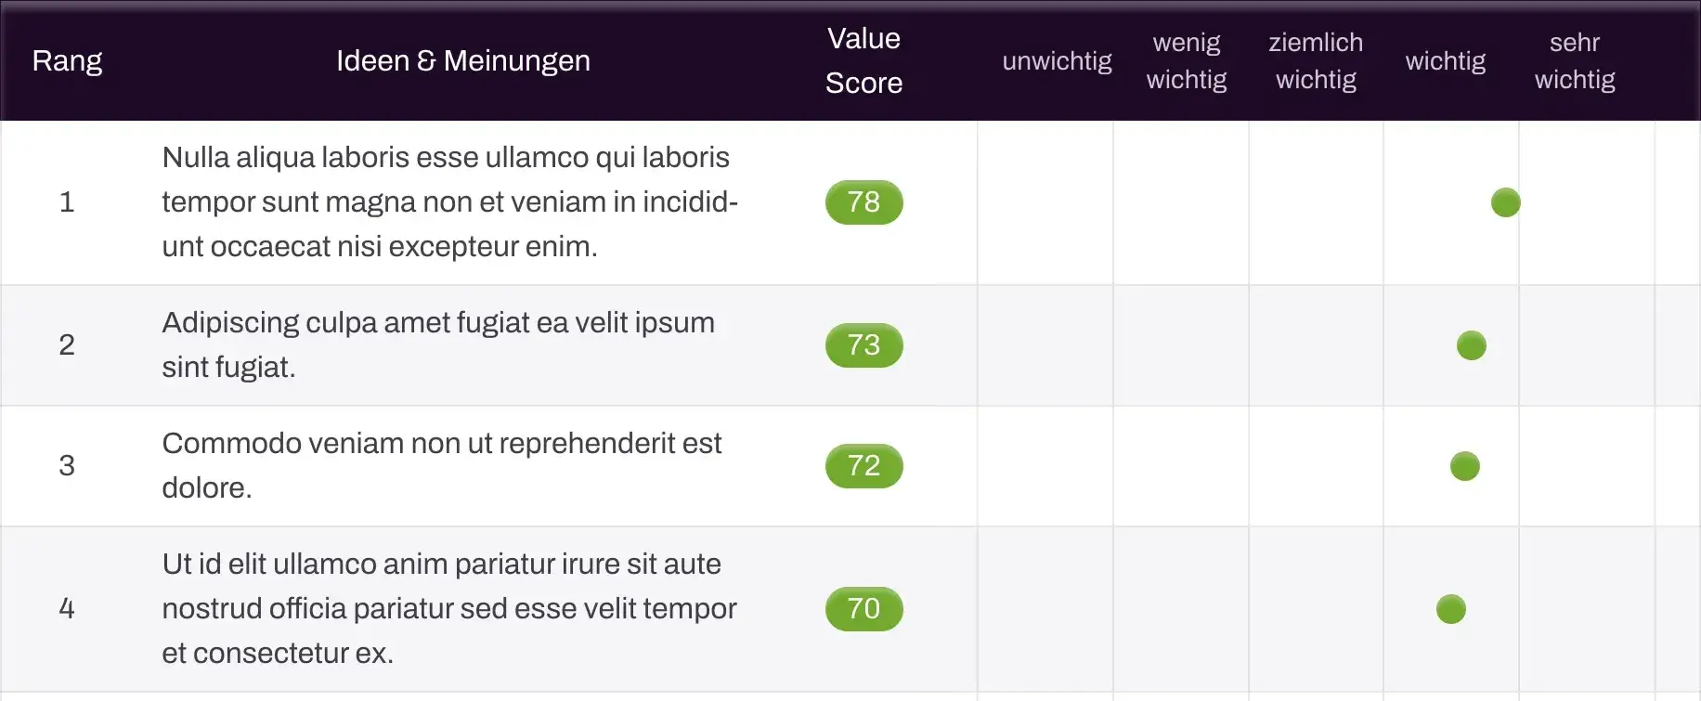Select the rating dot in row 4

tap(1450, 609)
